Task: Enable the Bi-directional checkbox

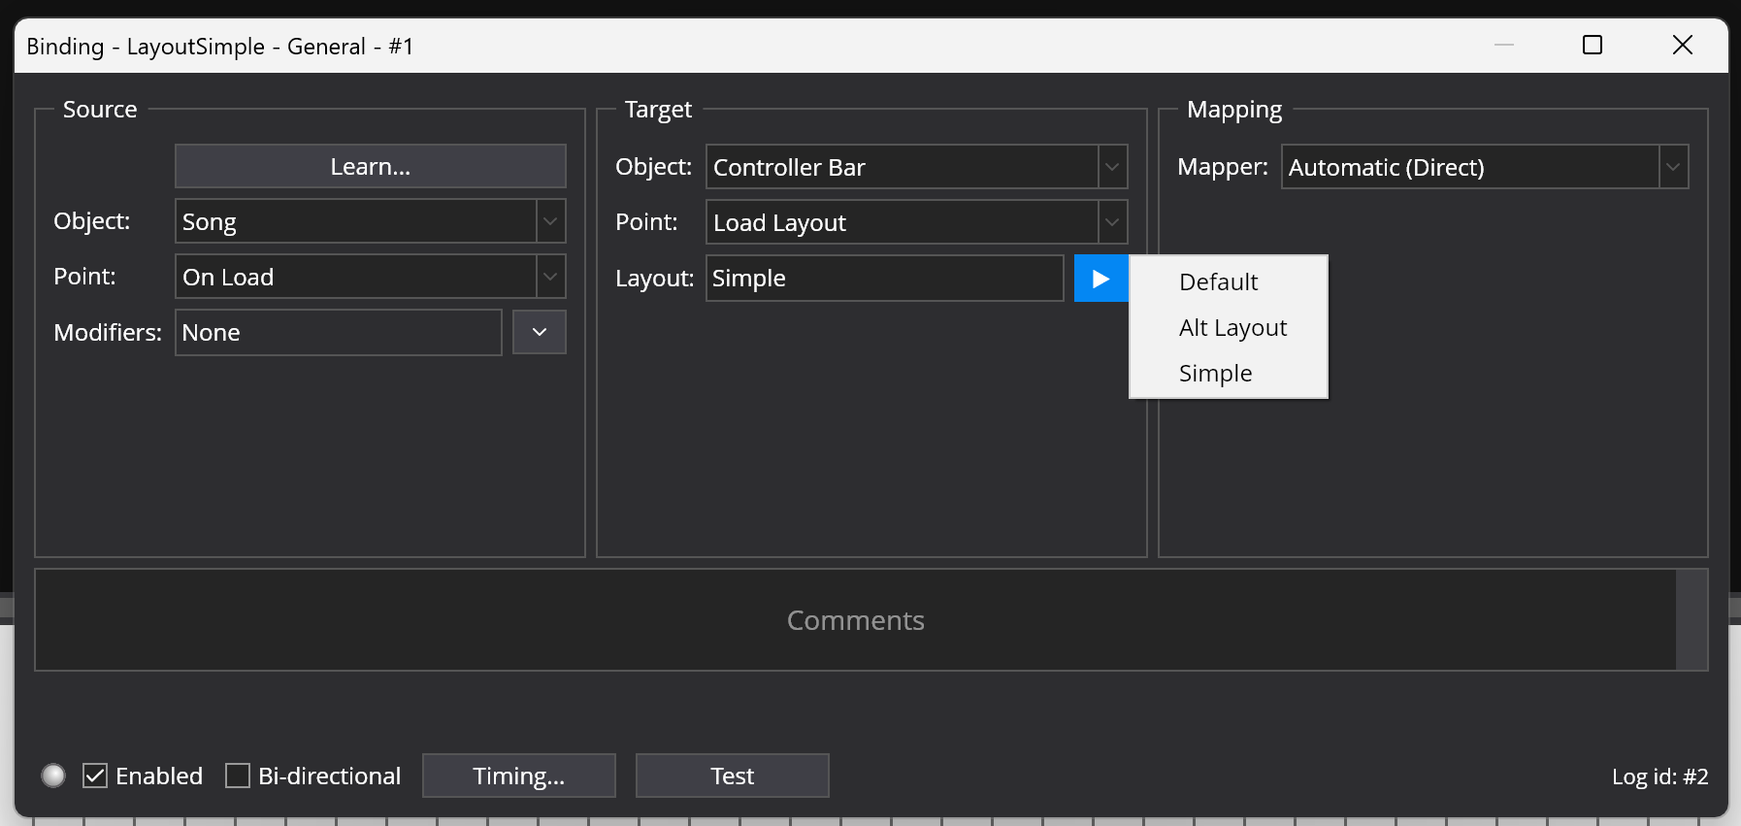Action: 238,776
